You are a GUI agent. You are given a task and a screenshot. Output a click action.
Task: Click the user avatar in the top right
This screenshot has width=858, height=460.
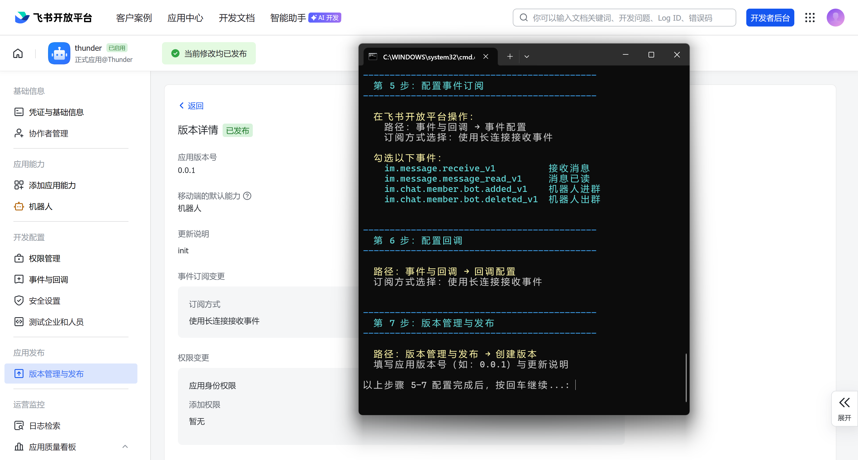[835, 18]
